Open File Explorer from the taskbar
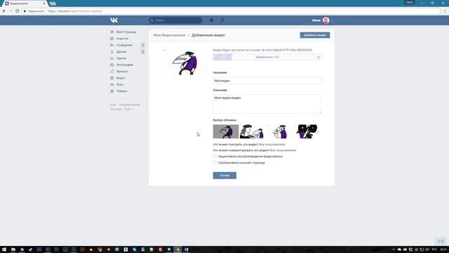Image resolution: width=449 pixels, height=253 pixels. pos(13,249)
